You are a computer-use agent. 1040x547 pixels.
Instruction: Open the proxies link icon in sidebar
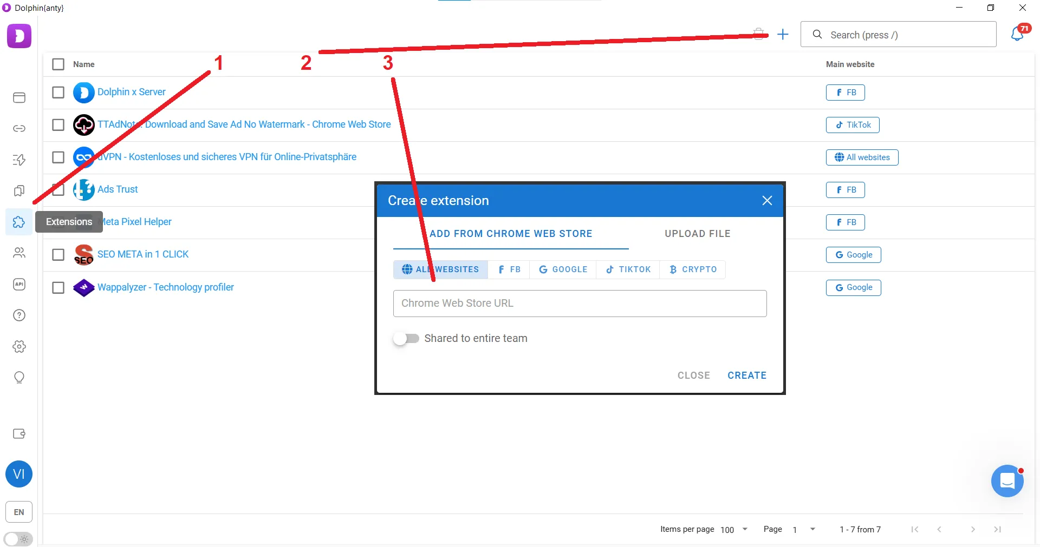[19, 128]
